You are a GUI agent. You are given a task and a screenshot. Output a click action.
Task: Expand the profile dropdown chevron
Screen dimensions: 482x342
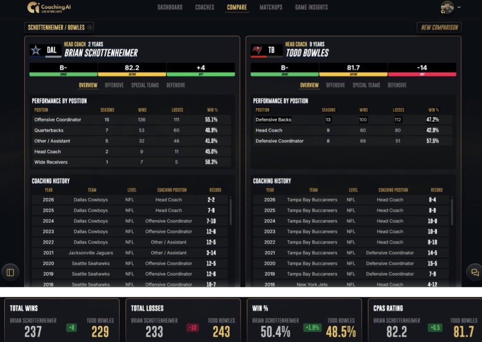(459, 7)
